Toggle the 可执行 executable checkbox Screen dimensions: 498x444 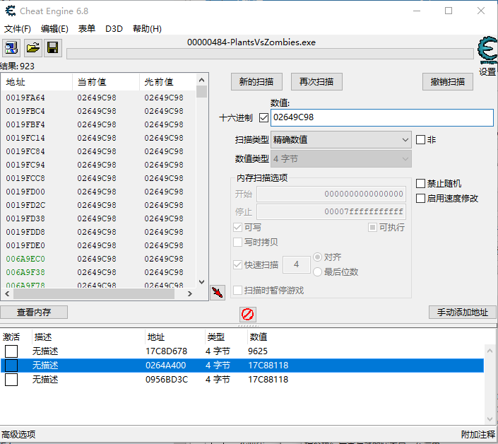point(372,227)
